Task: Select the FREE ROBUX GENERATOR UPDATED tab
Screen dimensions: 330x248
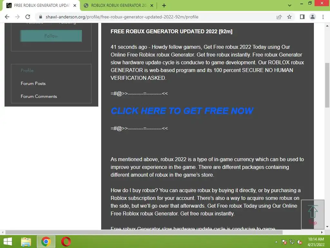Action: pos(41,5)
